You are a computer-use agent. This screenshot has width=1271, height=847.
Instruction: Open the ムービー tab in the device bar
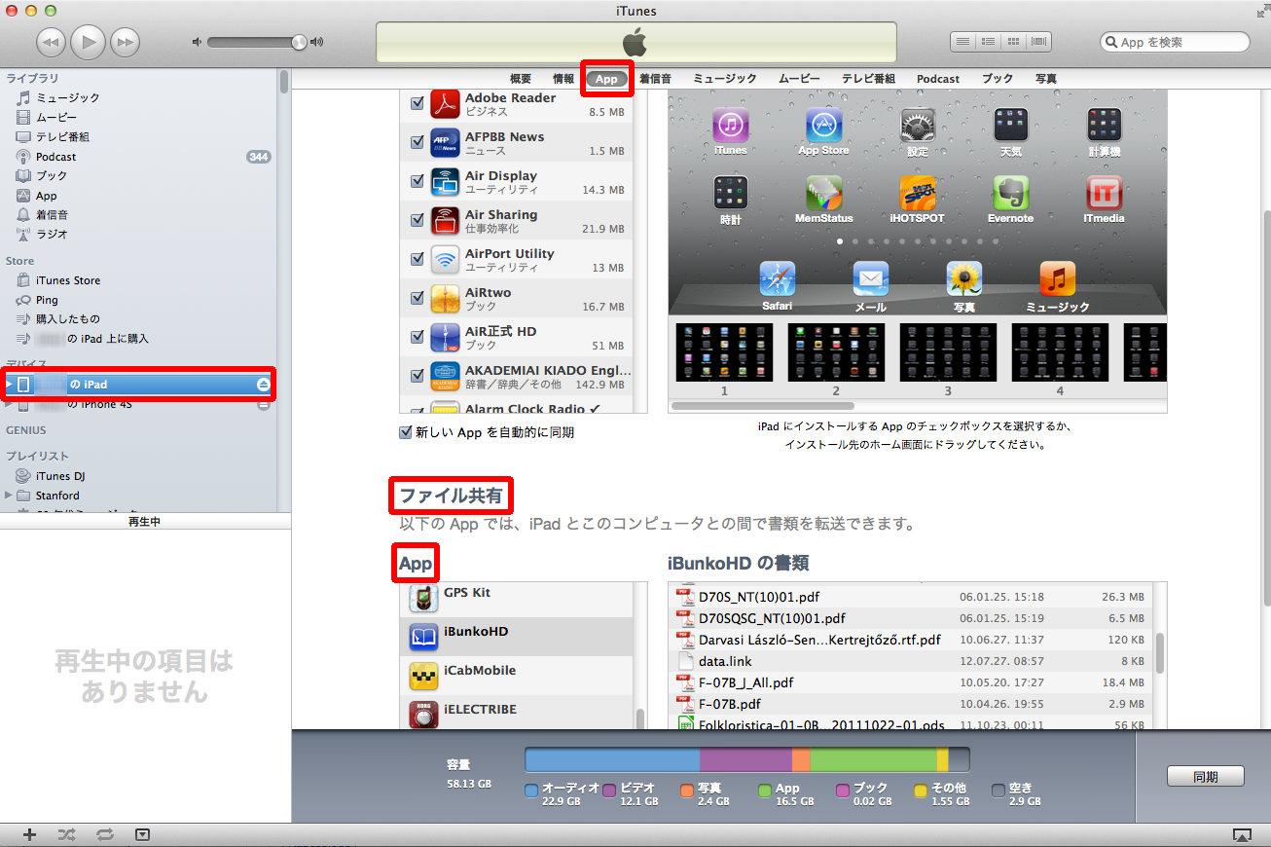click(x=799, y=79)
